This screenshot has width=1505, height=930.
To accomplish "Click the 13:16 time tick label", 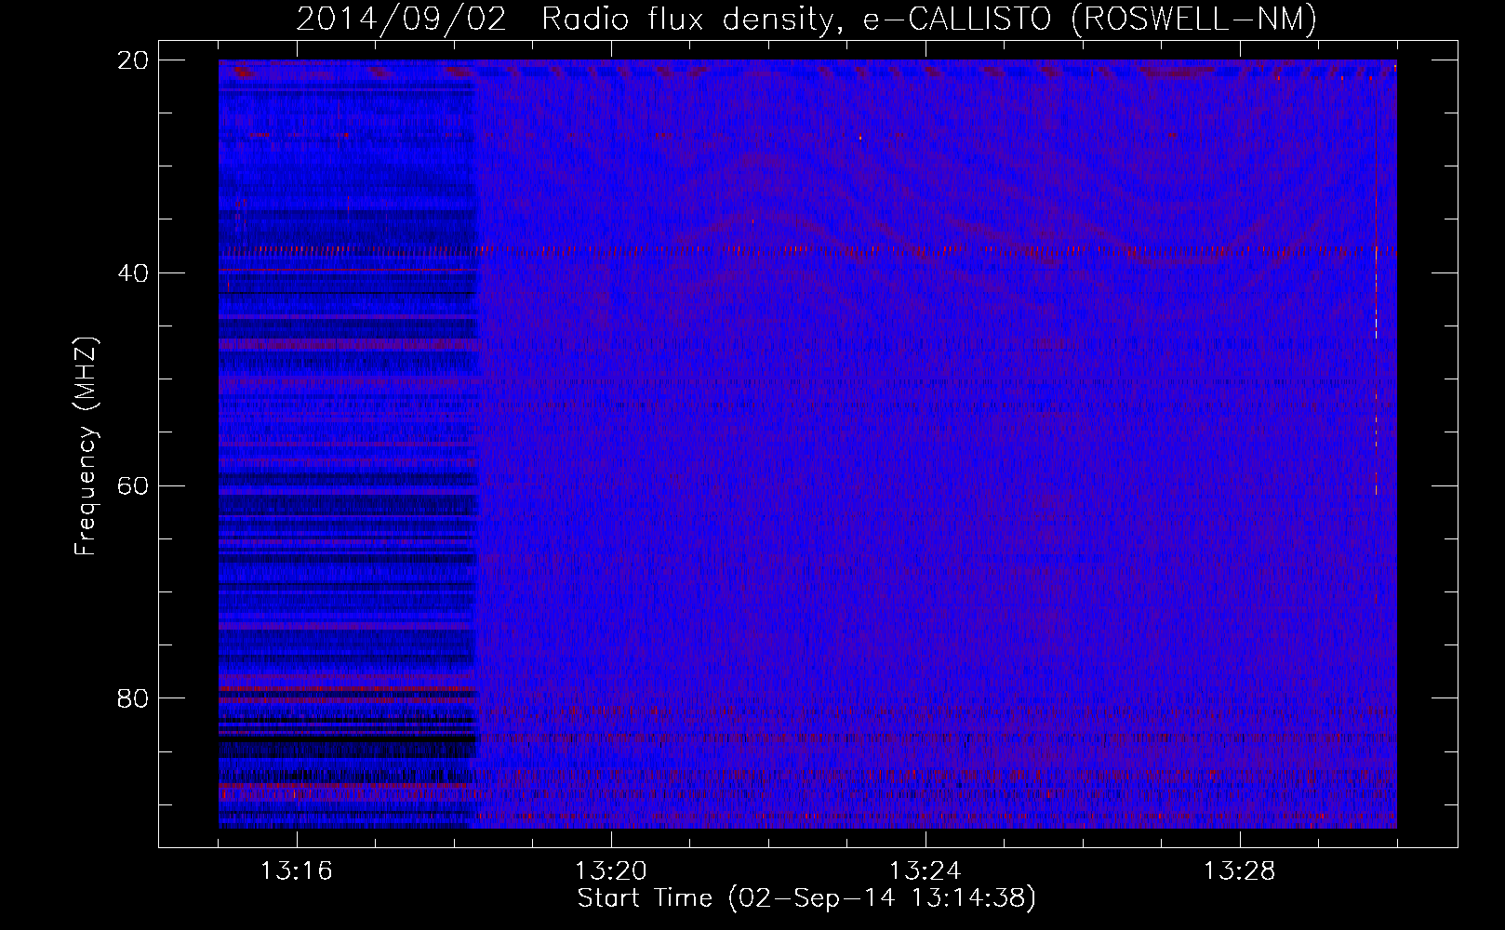I will click(x=296, y=871).
